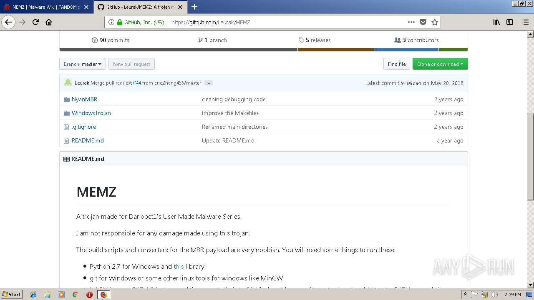View the 5 releases page

pyautogui.click(x=315, y=40)
